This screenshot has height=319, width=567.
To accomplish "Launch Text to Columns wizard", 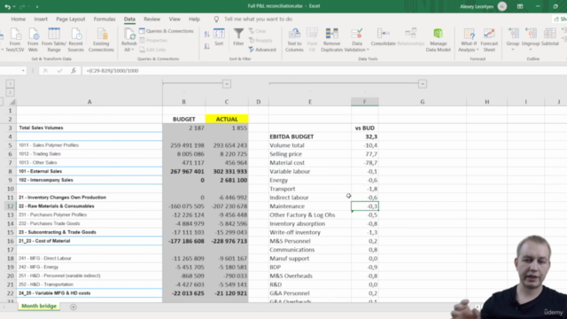I will [x=294, y=40].
